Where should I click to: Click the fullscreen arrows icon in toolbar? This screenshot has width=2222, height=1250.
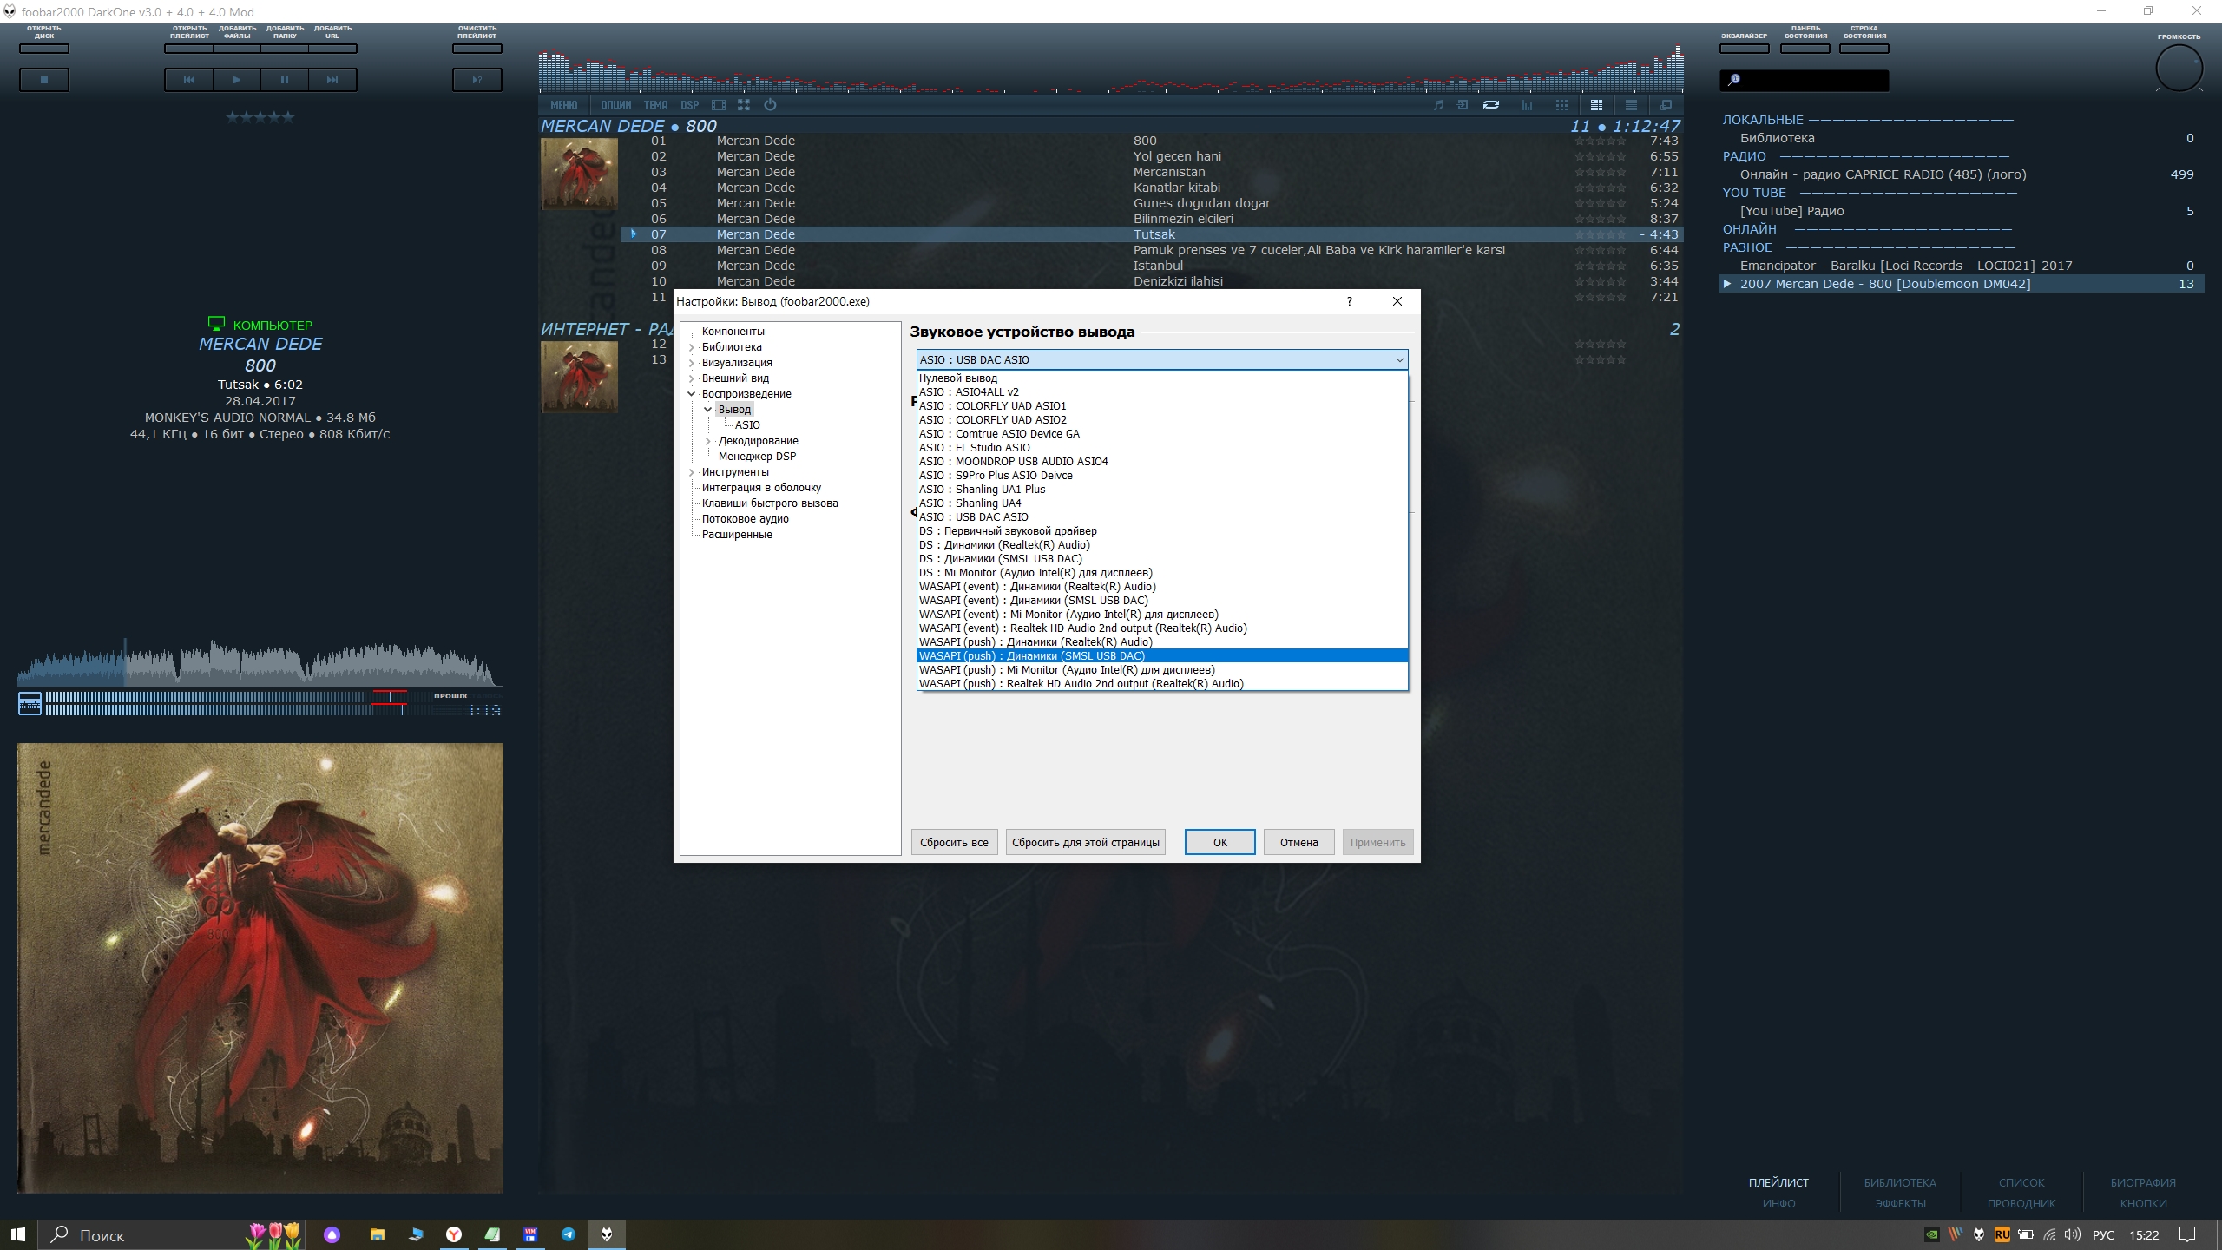(x=744, y=105)
